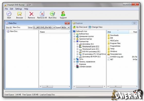Click the Администратор user folder icon
Viewport: 144px width, 101px height.
[x=77, y=39]
